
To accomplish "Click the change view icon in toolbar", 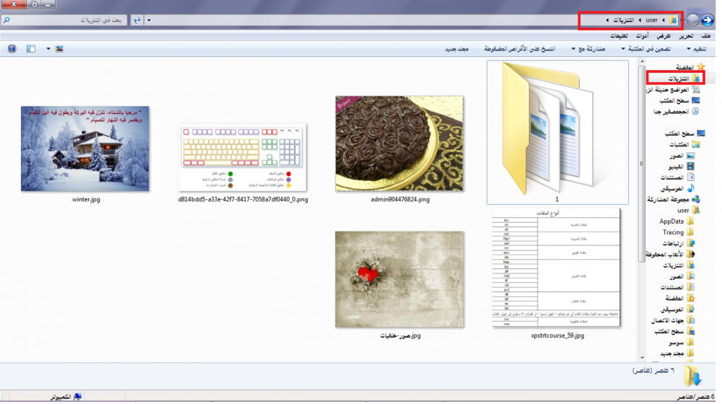I will coord(59,49).
